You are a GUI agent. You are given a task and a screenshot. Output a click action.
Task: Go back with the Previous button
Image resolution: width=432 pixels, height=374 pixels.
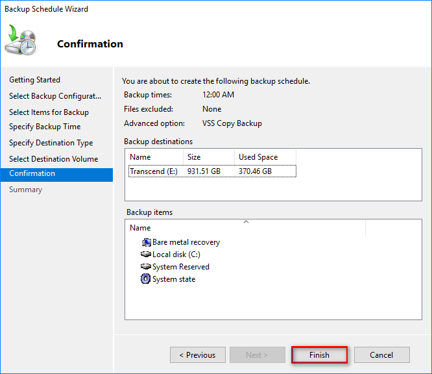(x=198, y=355)
